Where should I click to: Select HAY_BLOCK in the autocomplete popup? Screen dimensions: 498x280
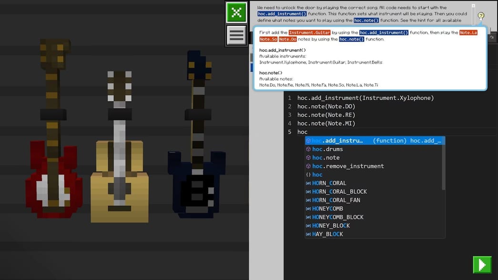coord(325,234)
